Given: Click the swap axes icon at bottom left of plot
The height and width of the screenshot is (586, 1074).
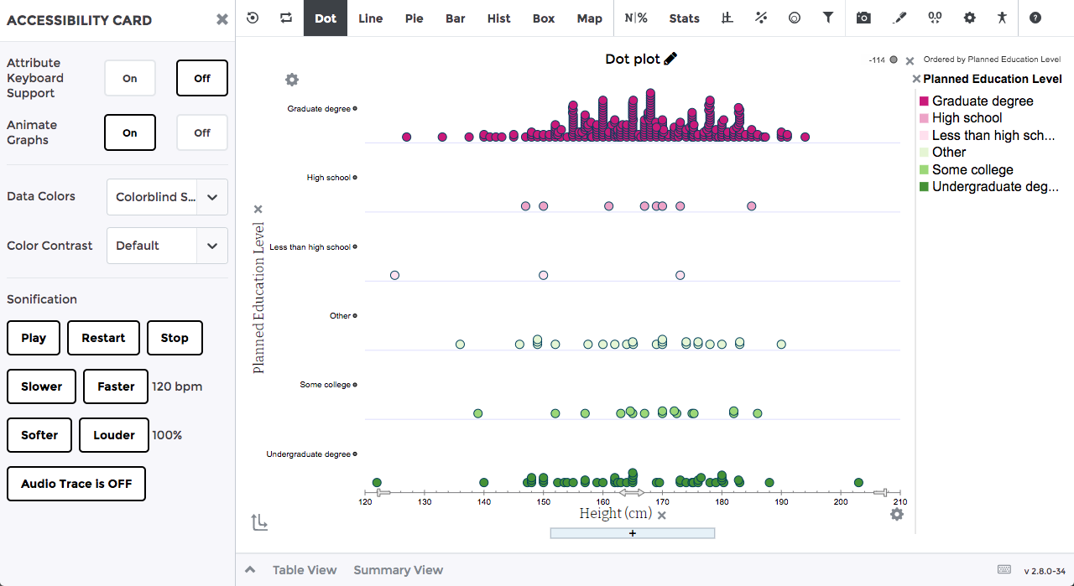Looking at the screenshot, I should coord(259,522).
